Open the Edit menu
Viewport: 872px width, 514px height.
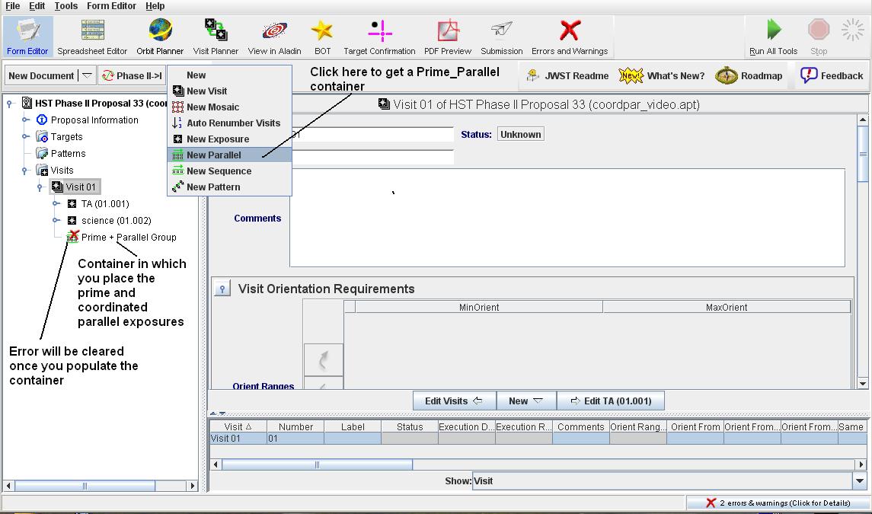point(37,6)
